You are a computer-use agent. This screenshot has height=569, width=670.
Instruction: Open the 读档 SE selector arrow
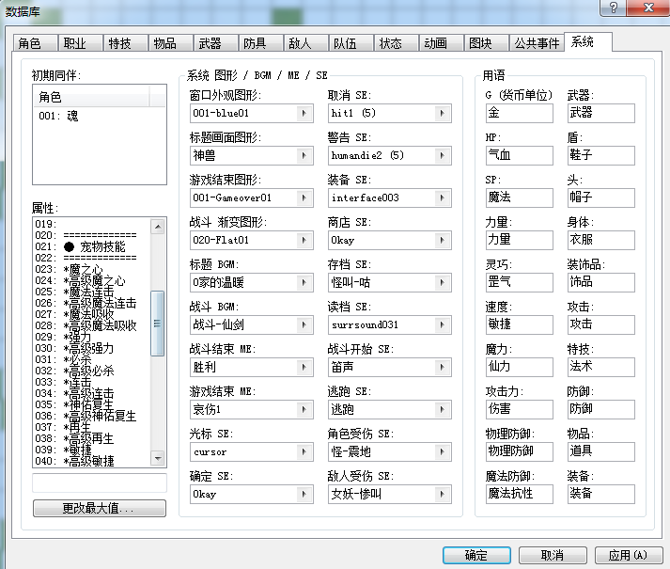[443, 325]
